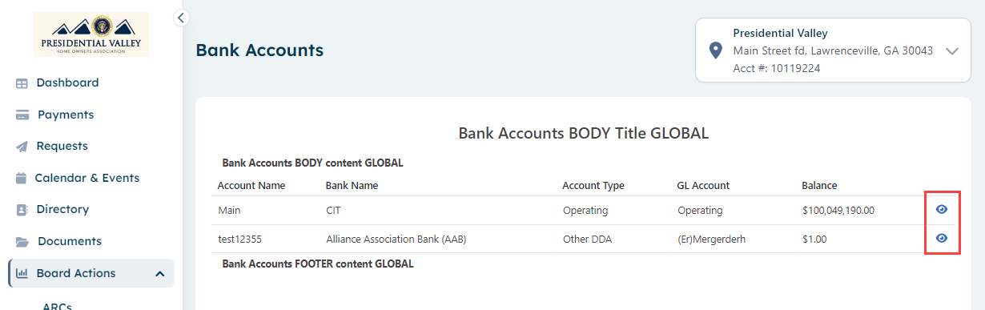
Task: View the Main account via its eye icon
Action: coord(942,210)
